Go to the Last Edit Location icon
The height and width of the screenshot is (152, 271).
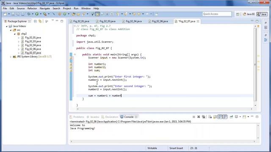[x=134, y=14]
